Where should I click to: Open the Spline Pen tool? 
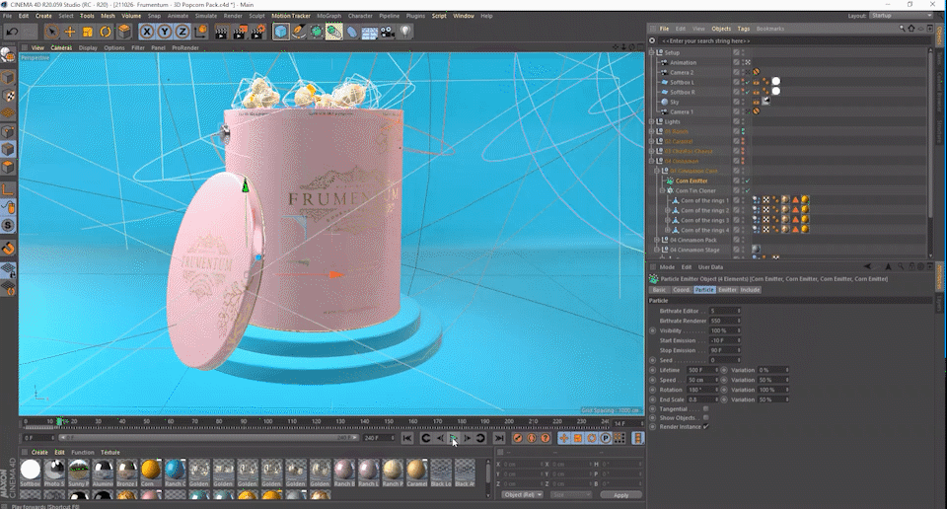point(299,32)
